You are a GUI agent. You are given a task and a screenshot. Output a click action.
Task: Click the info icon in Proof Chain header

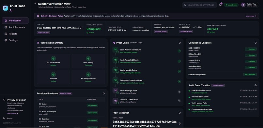pos(180,43)
